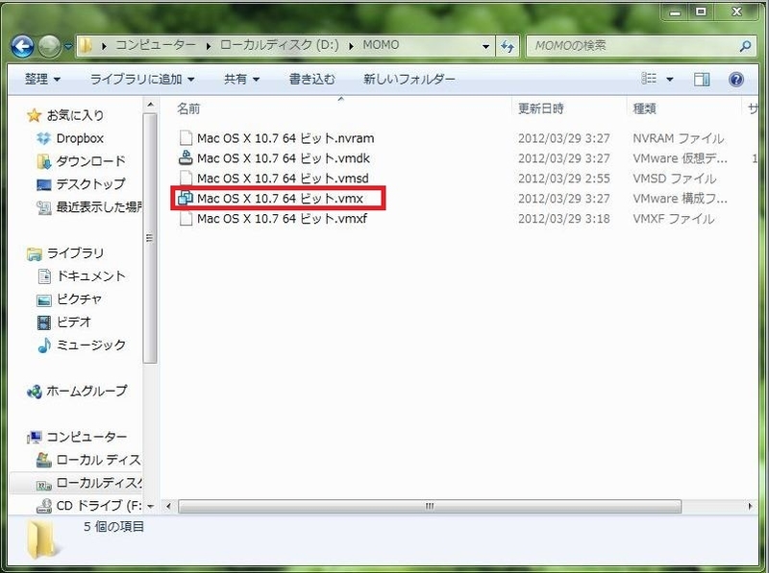This screenshot has height=573, width=769.
Task: Open コンピューター in the navigation pane
Action: (x=87, y=437)
